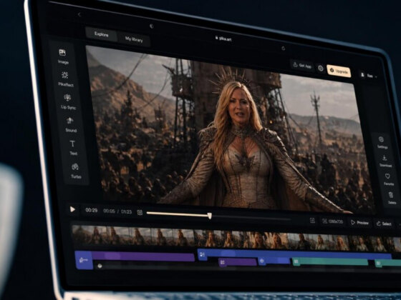Mark video as Favorite with heart
This screenshot has width=401, height=300.
[x=388, y=179]
